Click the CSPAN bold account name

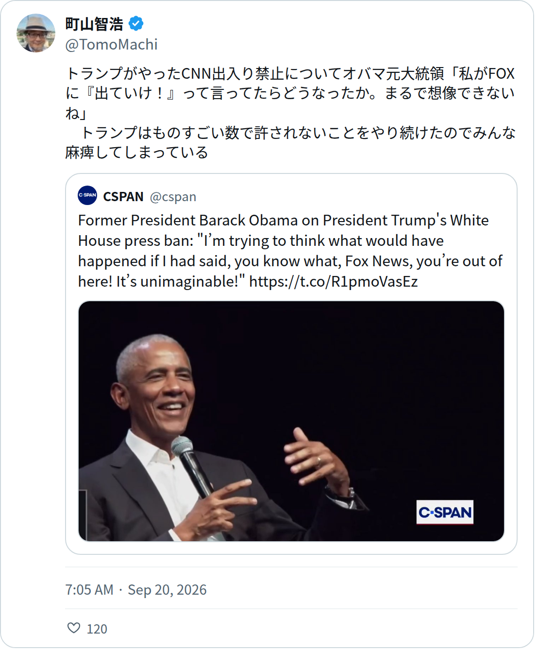click(x=123, y=197)
